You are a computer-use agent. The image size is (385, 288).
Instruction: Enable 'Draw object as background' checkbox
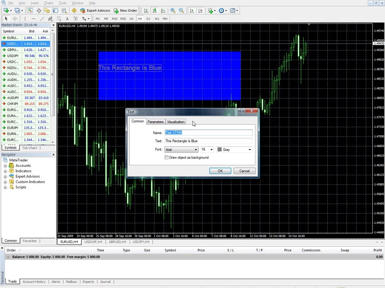[166, 158]
